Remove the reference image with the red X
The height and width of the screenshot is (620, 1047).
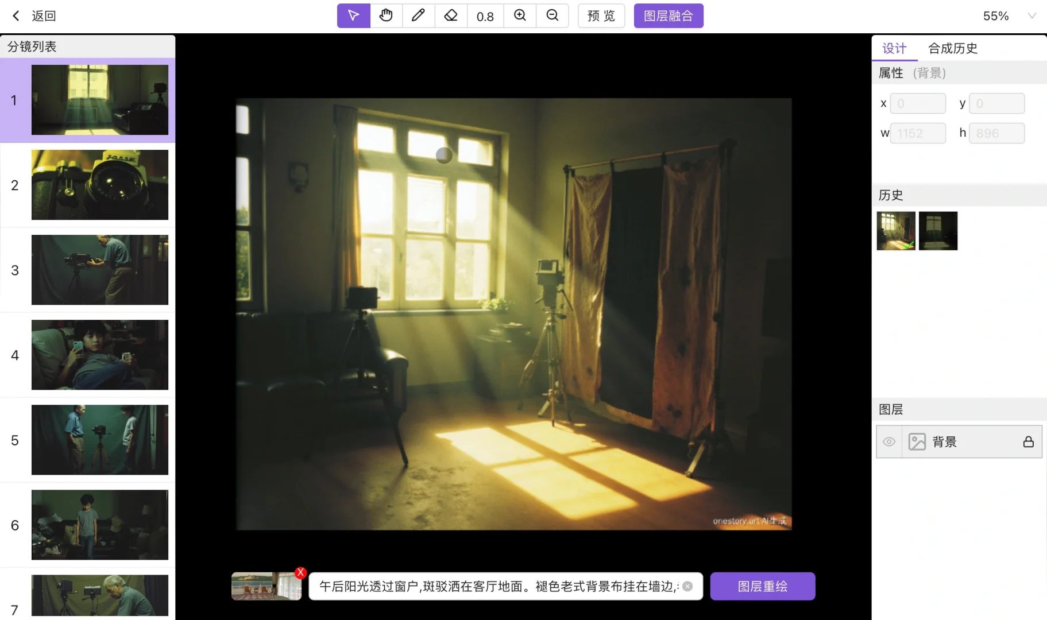pyautogui.click(x=300, y=572)
